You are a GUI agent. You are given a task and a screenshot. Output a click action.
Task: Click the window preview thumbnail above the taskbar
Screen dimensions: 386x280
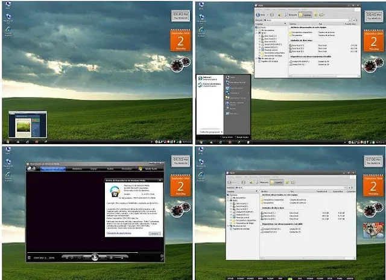(x=28, y=124)
